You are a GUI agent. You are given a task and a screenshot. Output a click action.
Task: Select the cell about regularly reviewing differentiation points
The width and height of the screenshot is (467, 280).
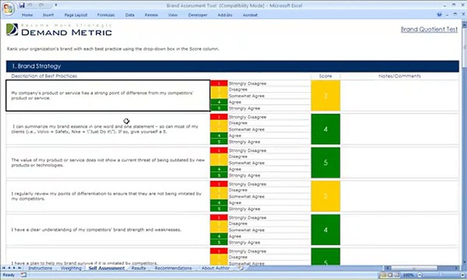coord(108,196)
